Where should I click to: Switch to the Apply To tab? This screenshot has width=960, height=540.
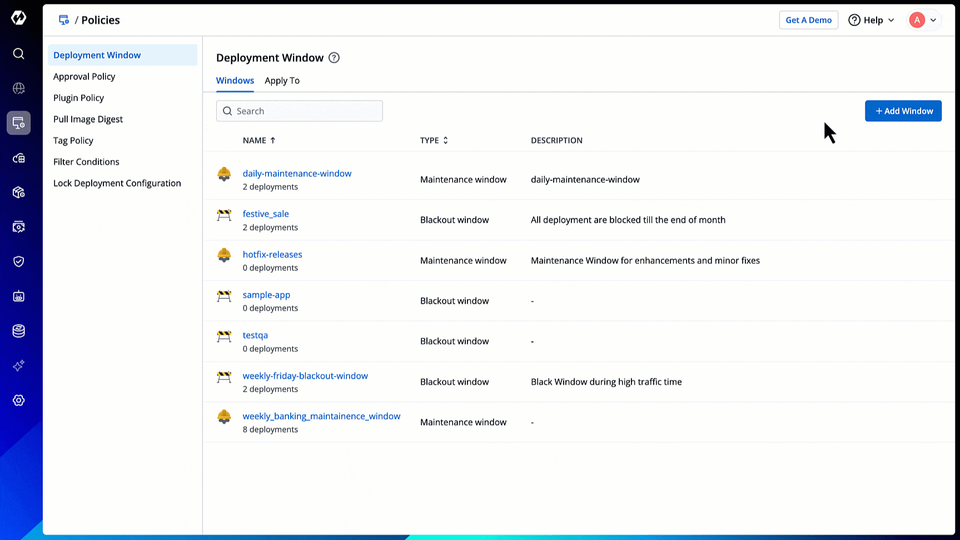coord(282,81)
